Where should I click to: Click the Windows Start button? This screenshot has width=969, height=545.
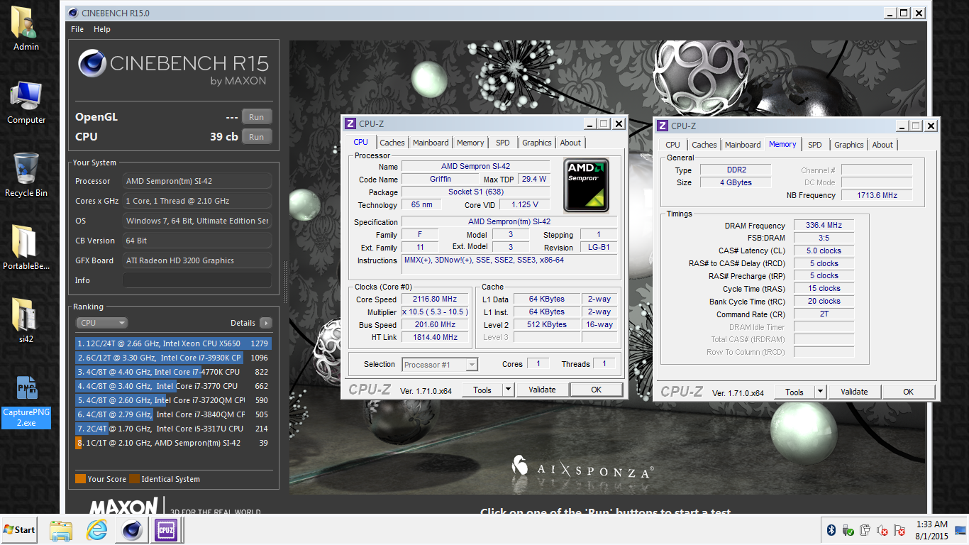click(20, 529)
